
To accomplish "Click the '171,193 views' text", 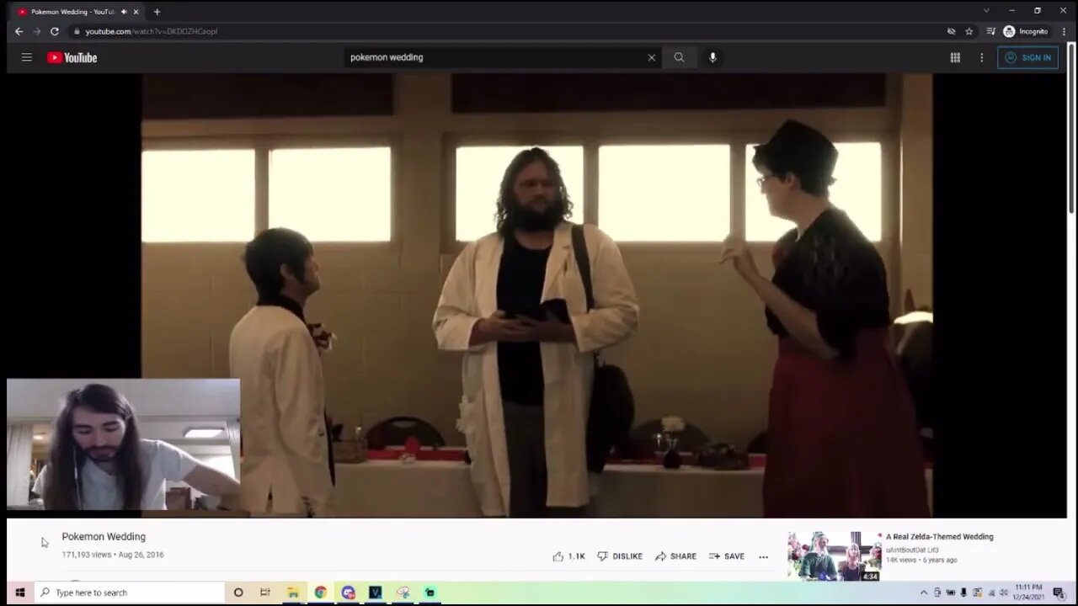I will [x=87, y=555].
